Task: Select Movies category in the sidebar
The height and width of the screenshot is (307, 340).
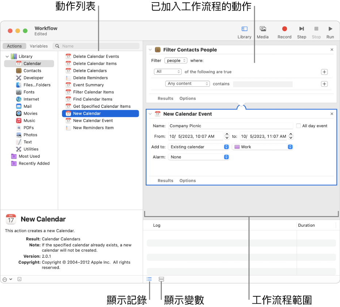Action: pos(27,114)
